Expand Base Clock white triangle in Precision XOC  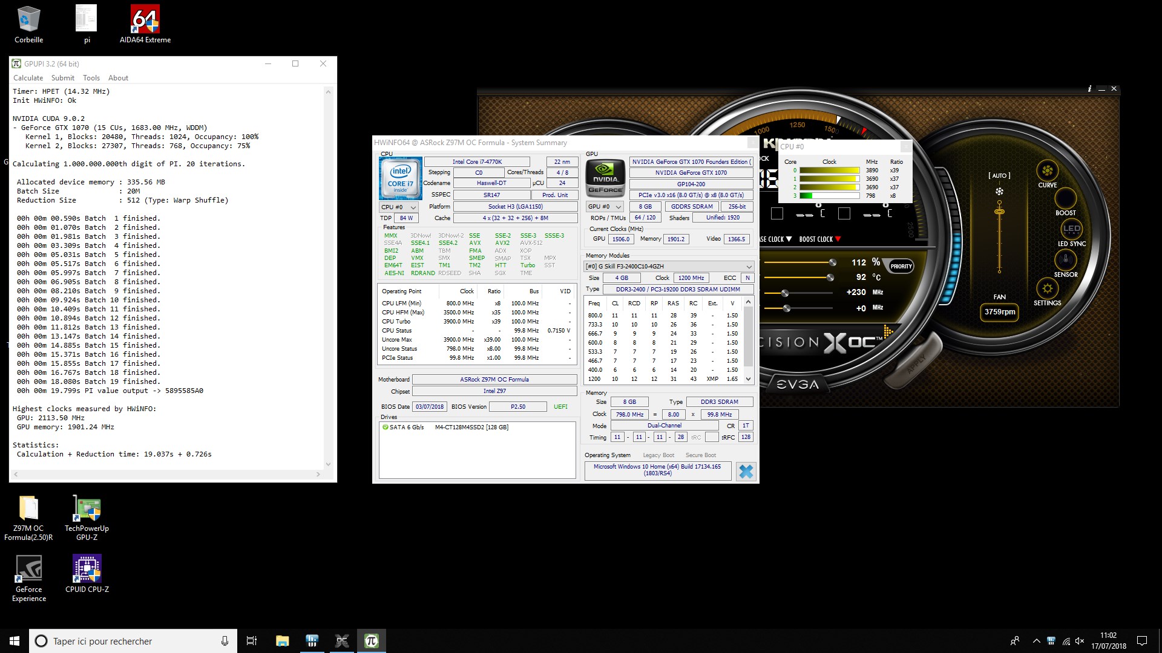click(789, 239)
